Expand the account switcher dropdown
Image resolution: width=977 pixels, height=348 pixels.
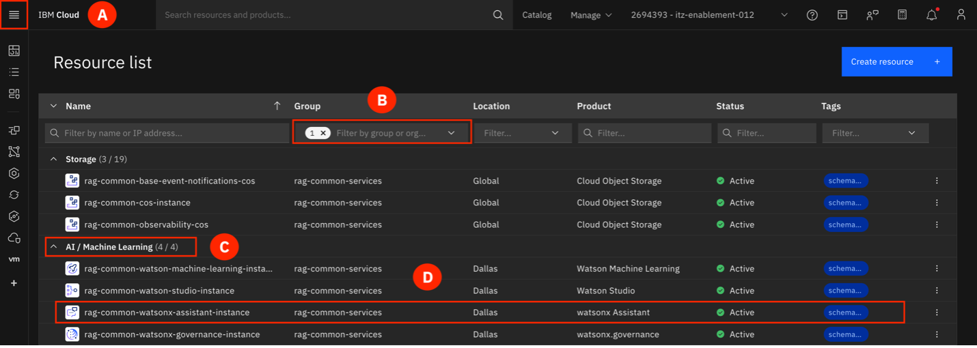[708, 15]
